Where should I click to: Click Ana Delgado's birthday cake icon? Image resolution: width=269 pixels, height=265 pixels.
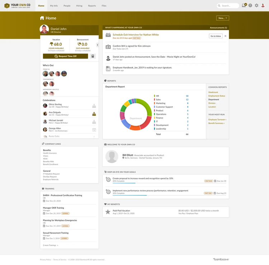94,114
